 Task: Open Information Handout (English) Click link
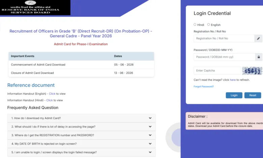(x=52, y=94)
